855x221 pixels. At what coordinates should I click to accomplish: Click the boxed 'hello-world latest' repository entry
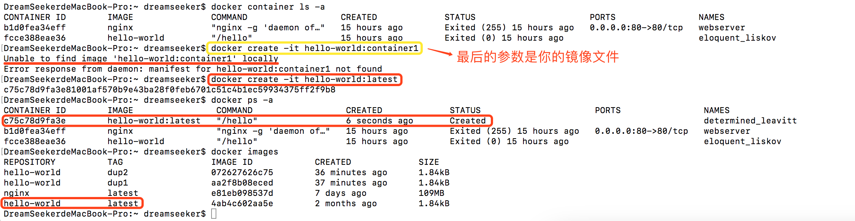[x=72, y=203]
